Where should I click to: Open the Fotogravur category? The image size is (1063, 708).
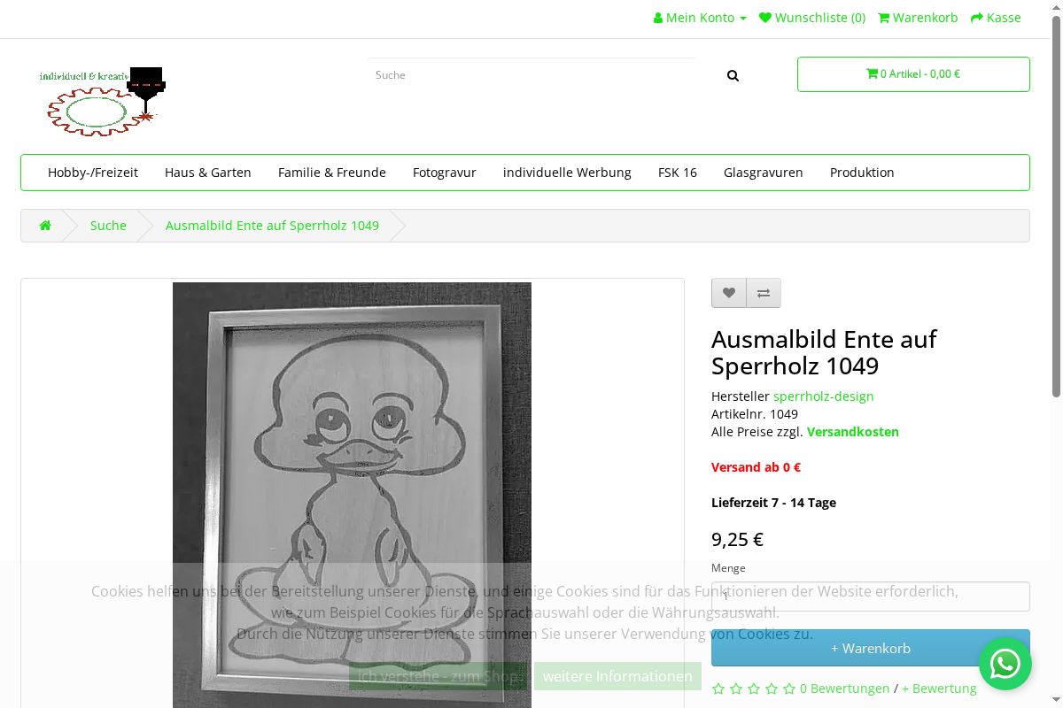[x=445, y=173]
